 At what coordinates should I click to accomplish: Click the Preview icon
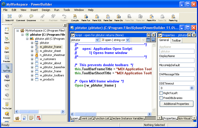pyautogui.click(x=7, y=59)
